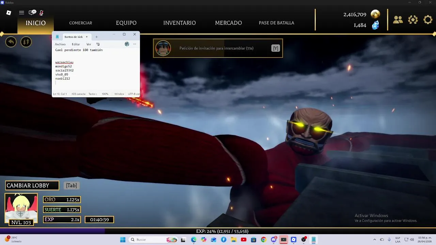
Task: Click the vhs0_09 line in Notepad
Action: tap(62, 75)
